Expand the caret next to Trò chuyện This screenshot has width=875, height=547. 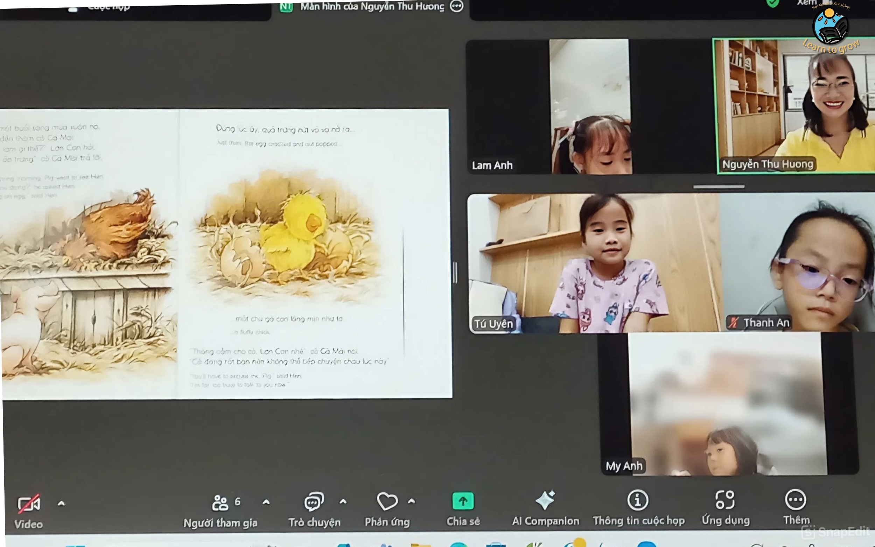click(343, 502)
